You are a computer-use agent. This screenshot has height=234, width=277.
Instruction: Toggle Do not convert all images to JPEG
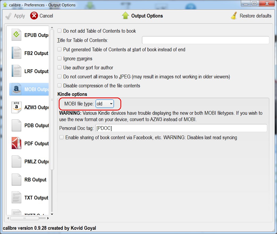pyautogui.click(x=60, y=76)
